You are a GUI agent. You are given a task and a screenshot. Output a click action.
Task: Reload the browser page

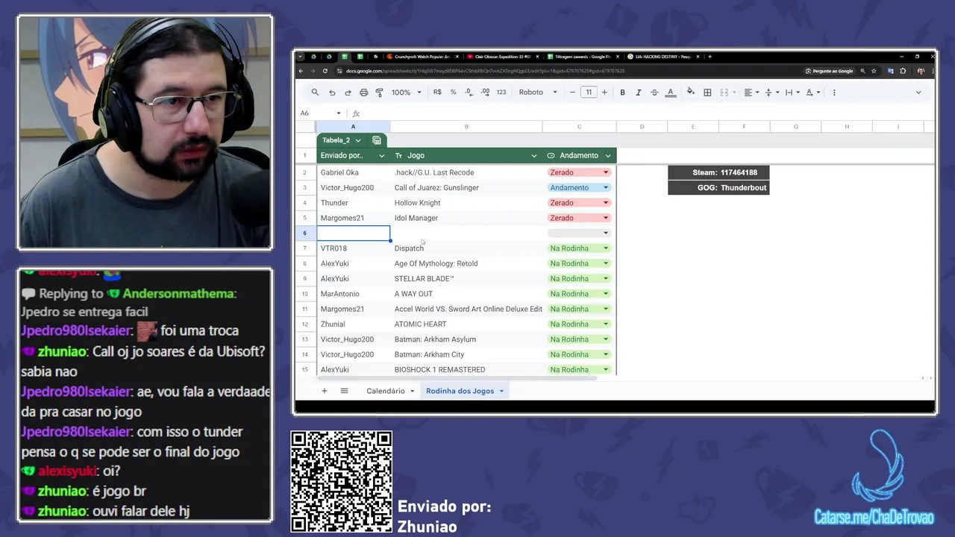pos(325,71)
